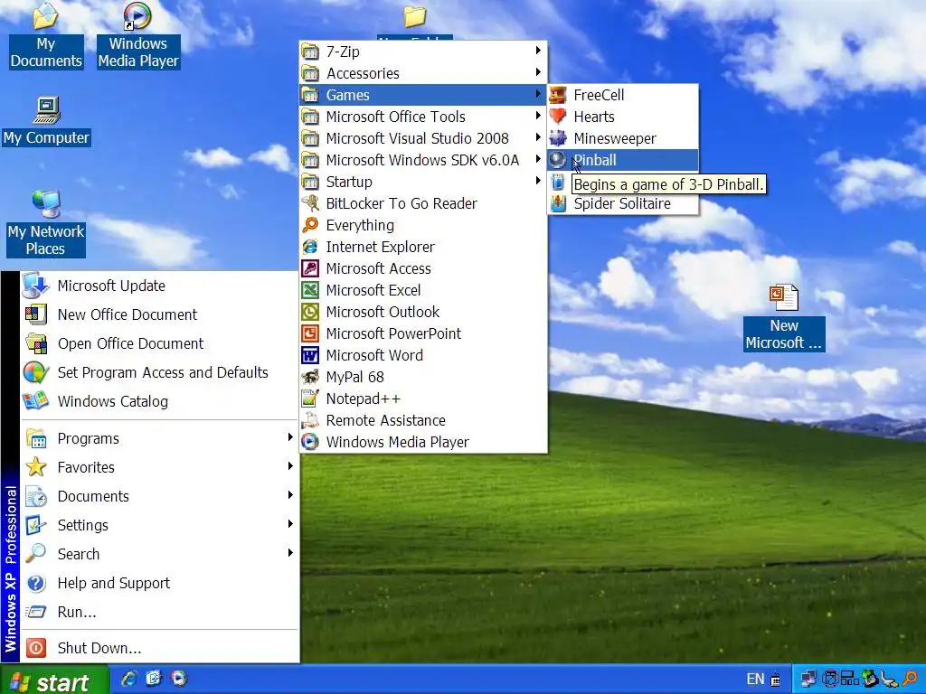Start the Hearts game
Screen dimensions: 926x694
pos(622,117)
